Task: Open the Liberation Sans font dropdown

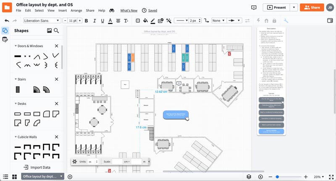Action: [x=42, y=20]
